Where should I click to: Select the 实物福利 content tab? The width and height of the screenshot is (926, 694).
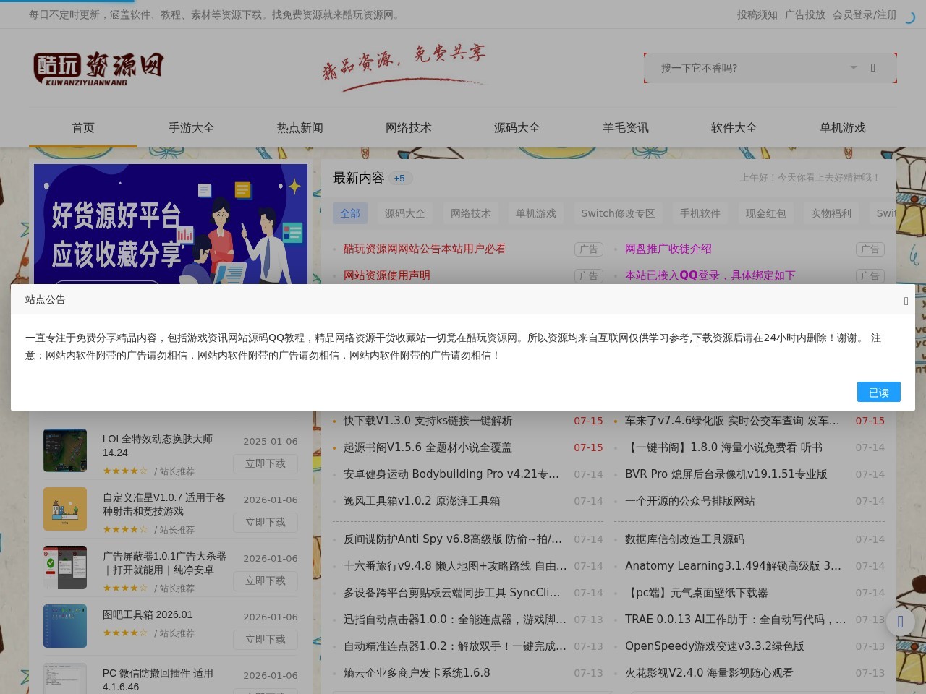point(831,213)
